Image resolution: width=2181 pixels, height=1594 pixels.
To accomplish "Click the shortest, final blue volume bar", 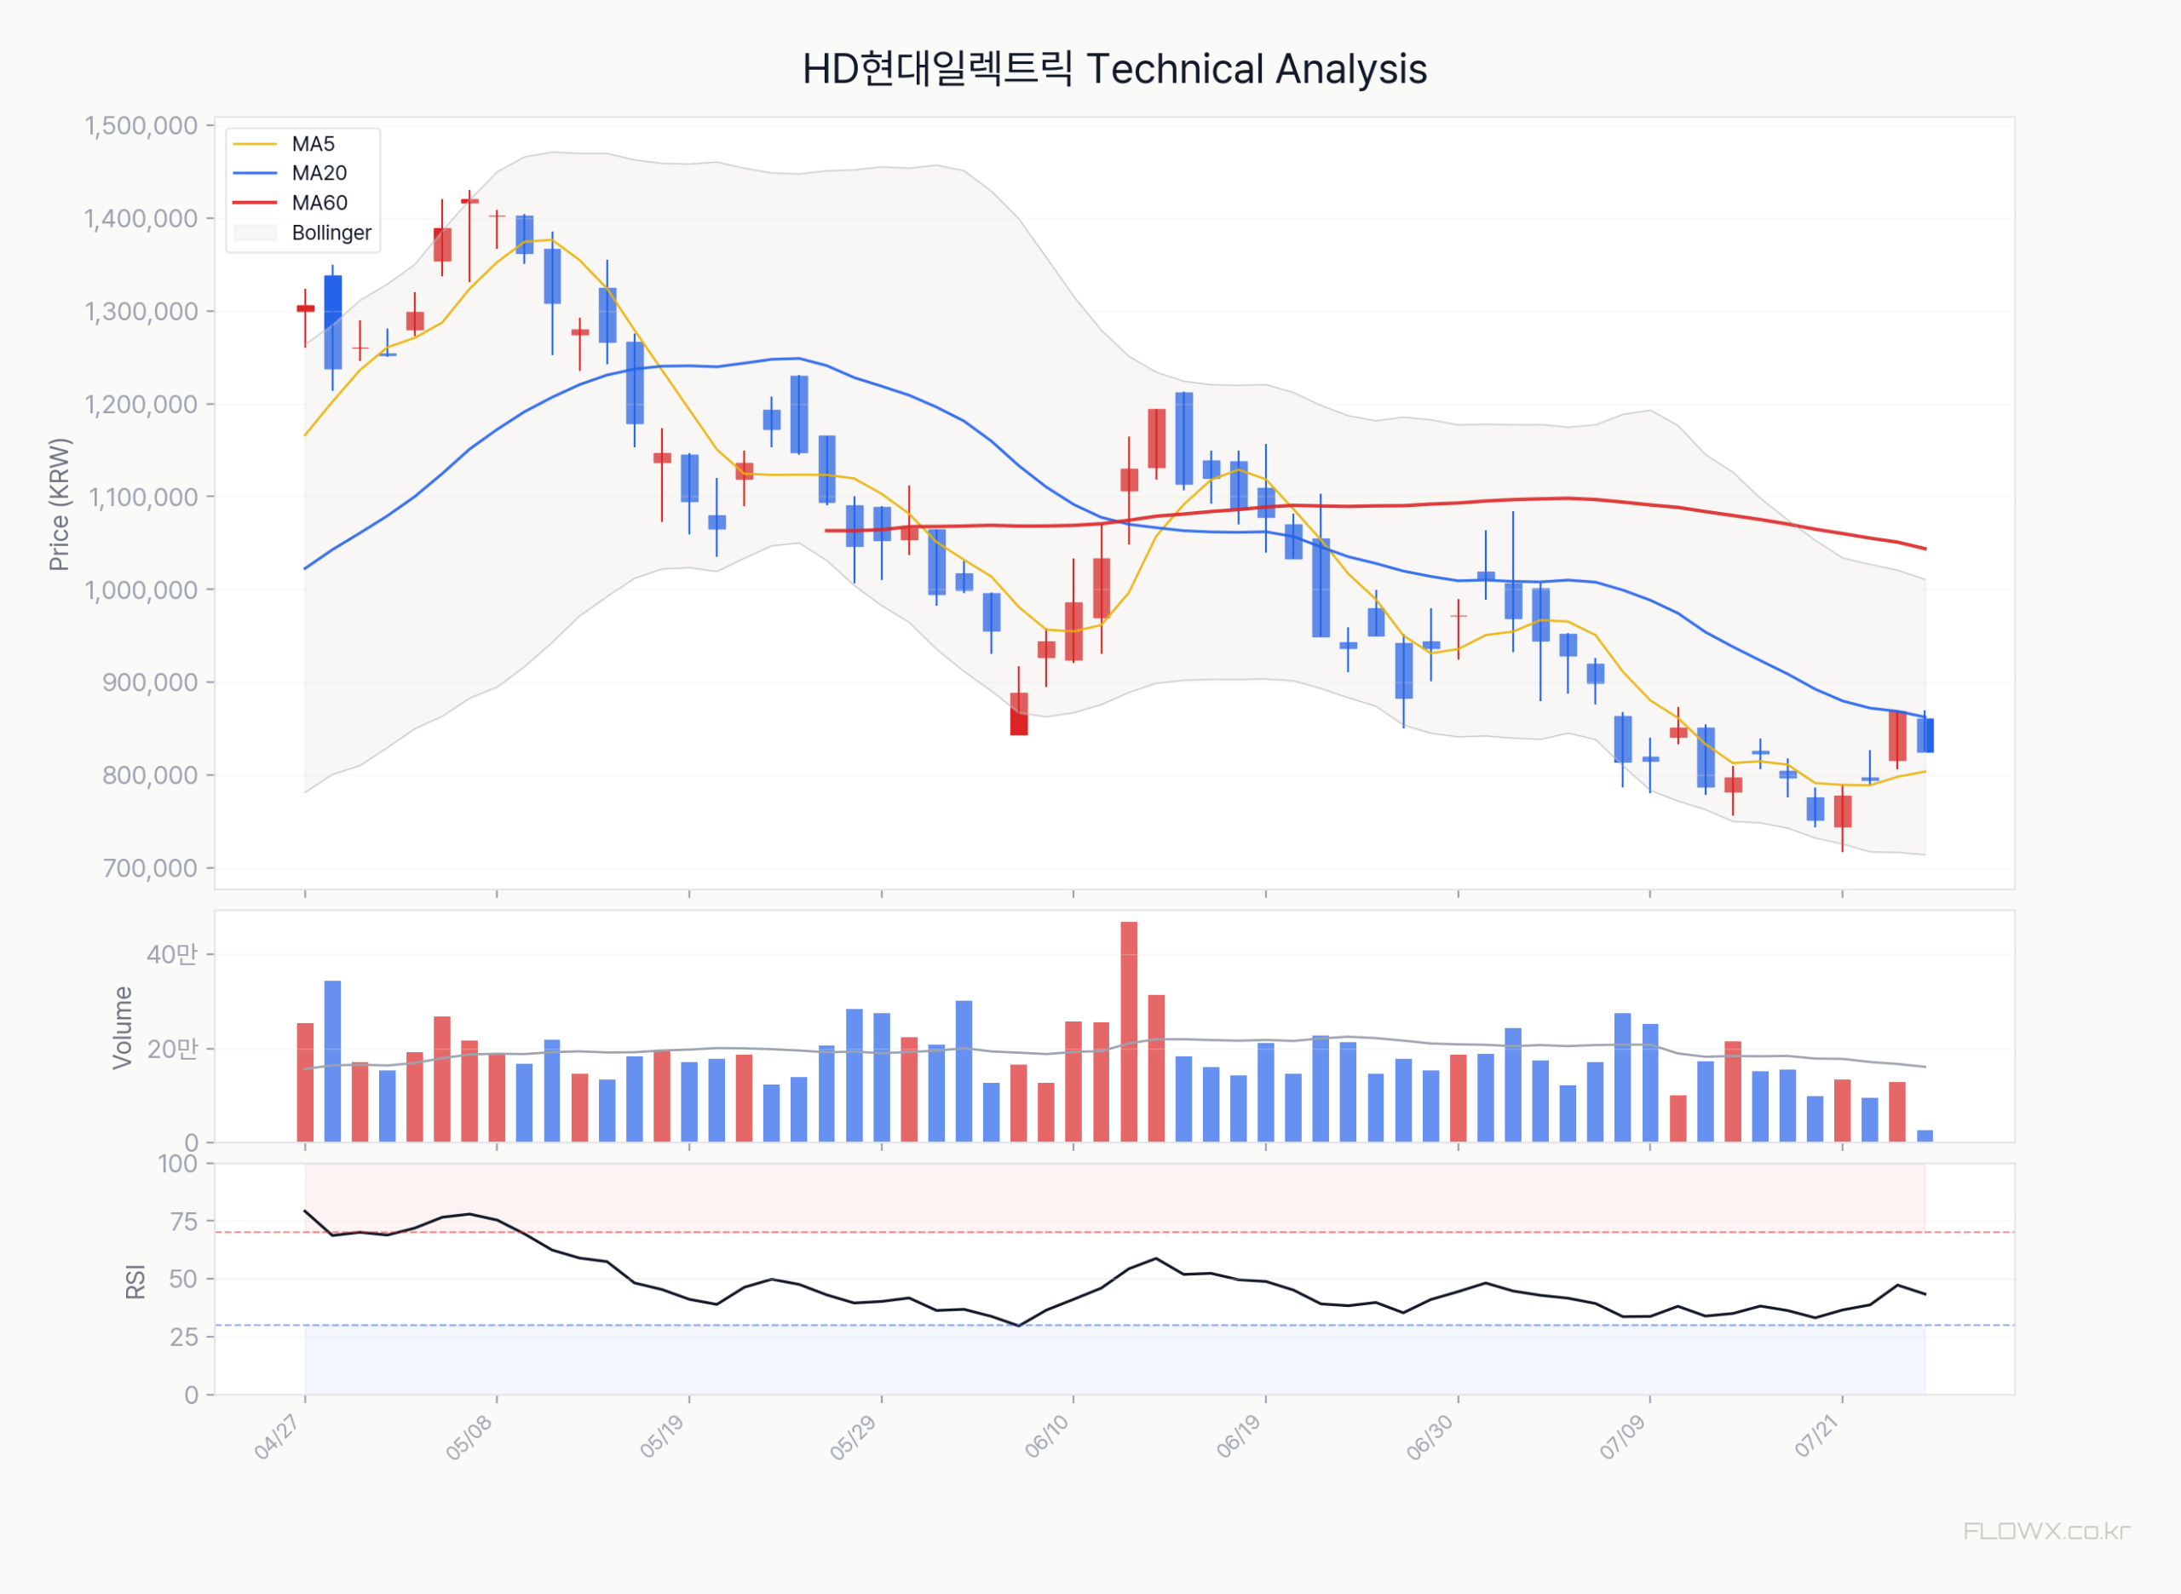I will point(1925,1137).
